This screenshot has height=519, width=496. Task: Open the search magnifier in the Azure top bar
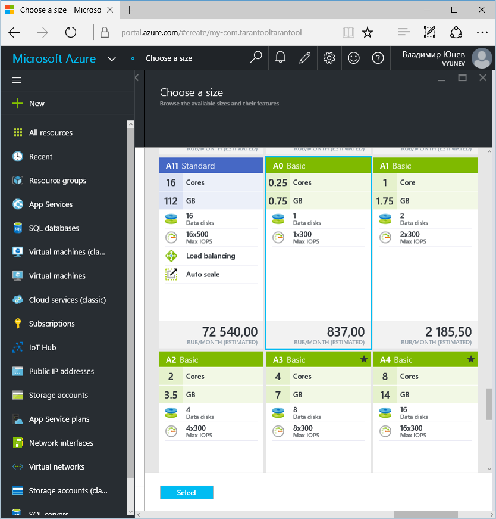pos(256,58)
